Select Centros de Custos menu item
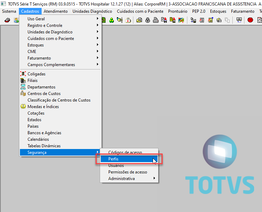Screen dimensions: 262x212 coord(60,94)
